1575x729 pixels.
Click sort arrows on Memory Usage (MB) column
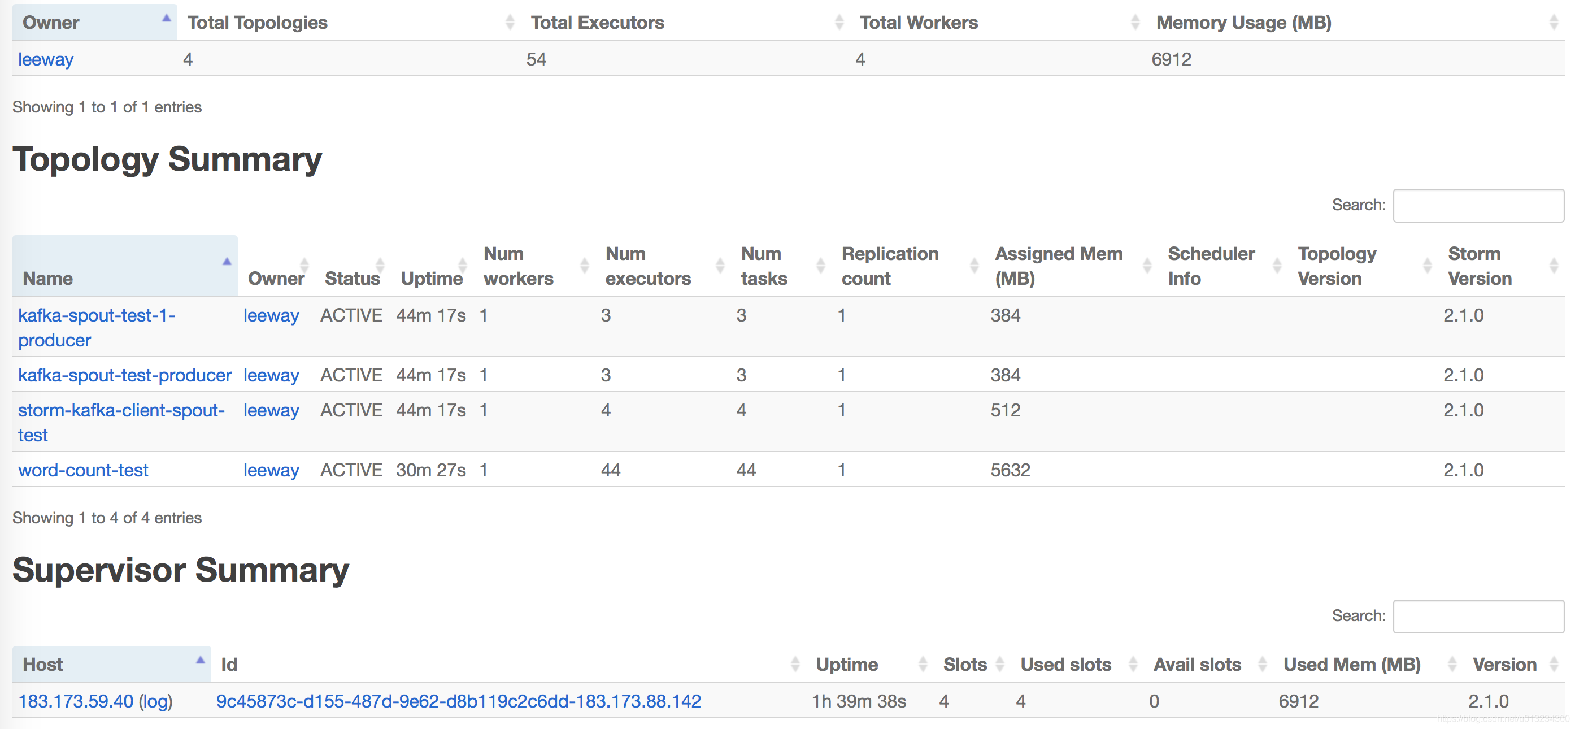[x=1554, y=23]
